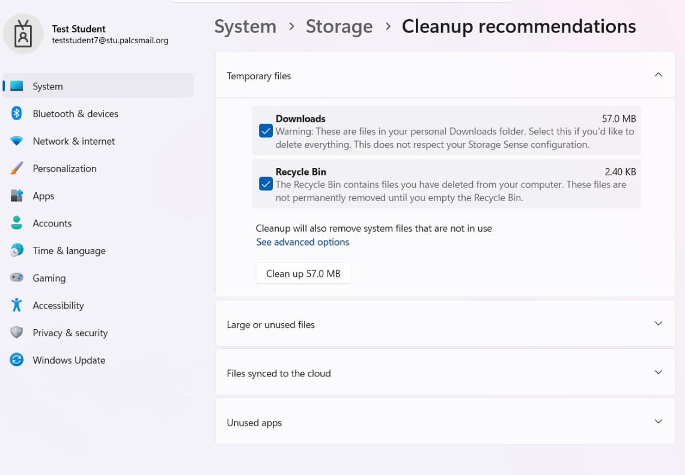The width and height of the screenshot is (685, 475).
Task: Click the Apps icon in sidebar
Action: click(x=17, y=196)
